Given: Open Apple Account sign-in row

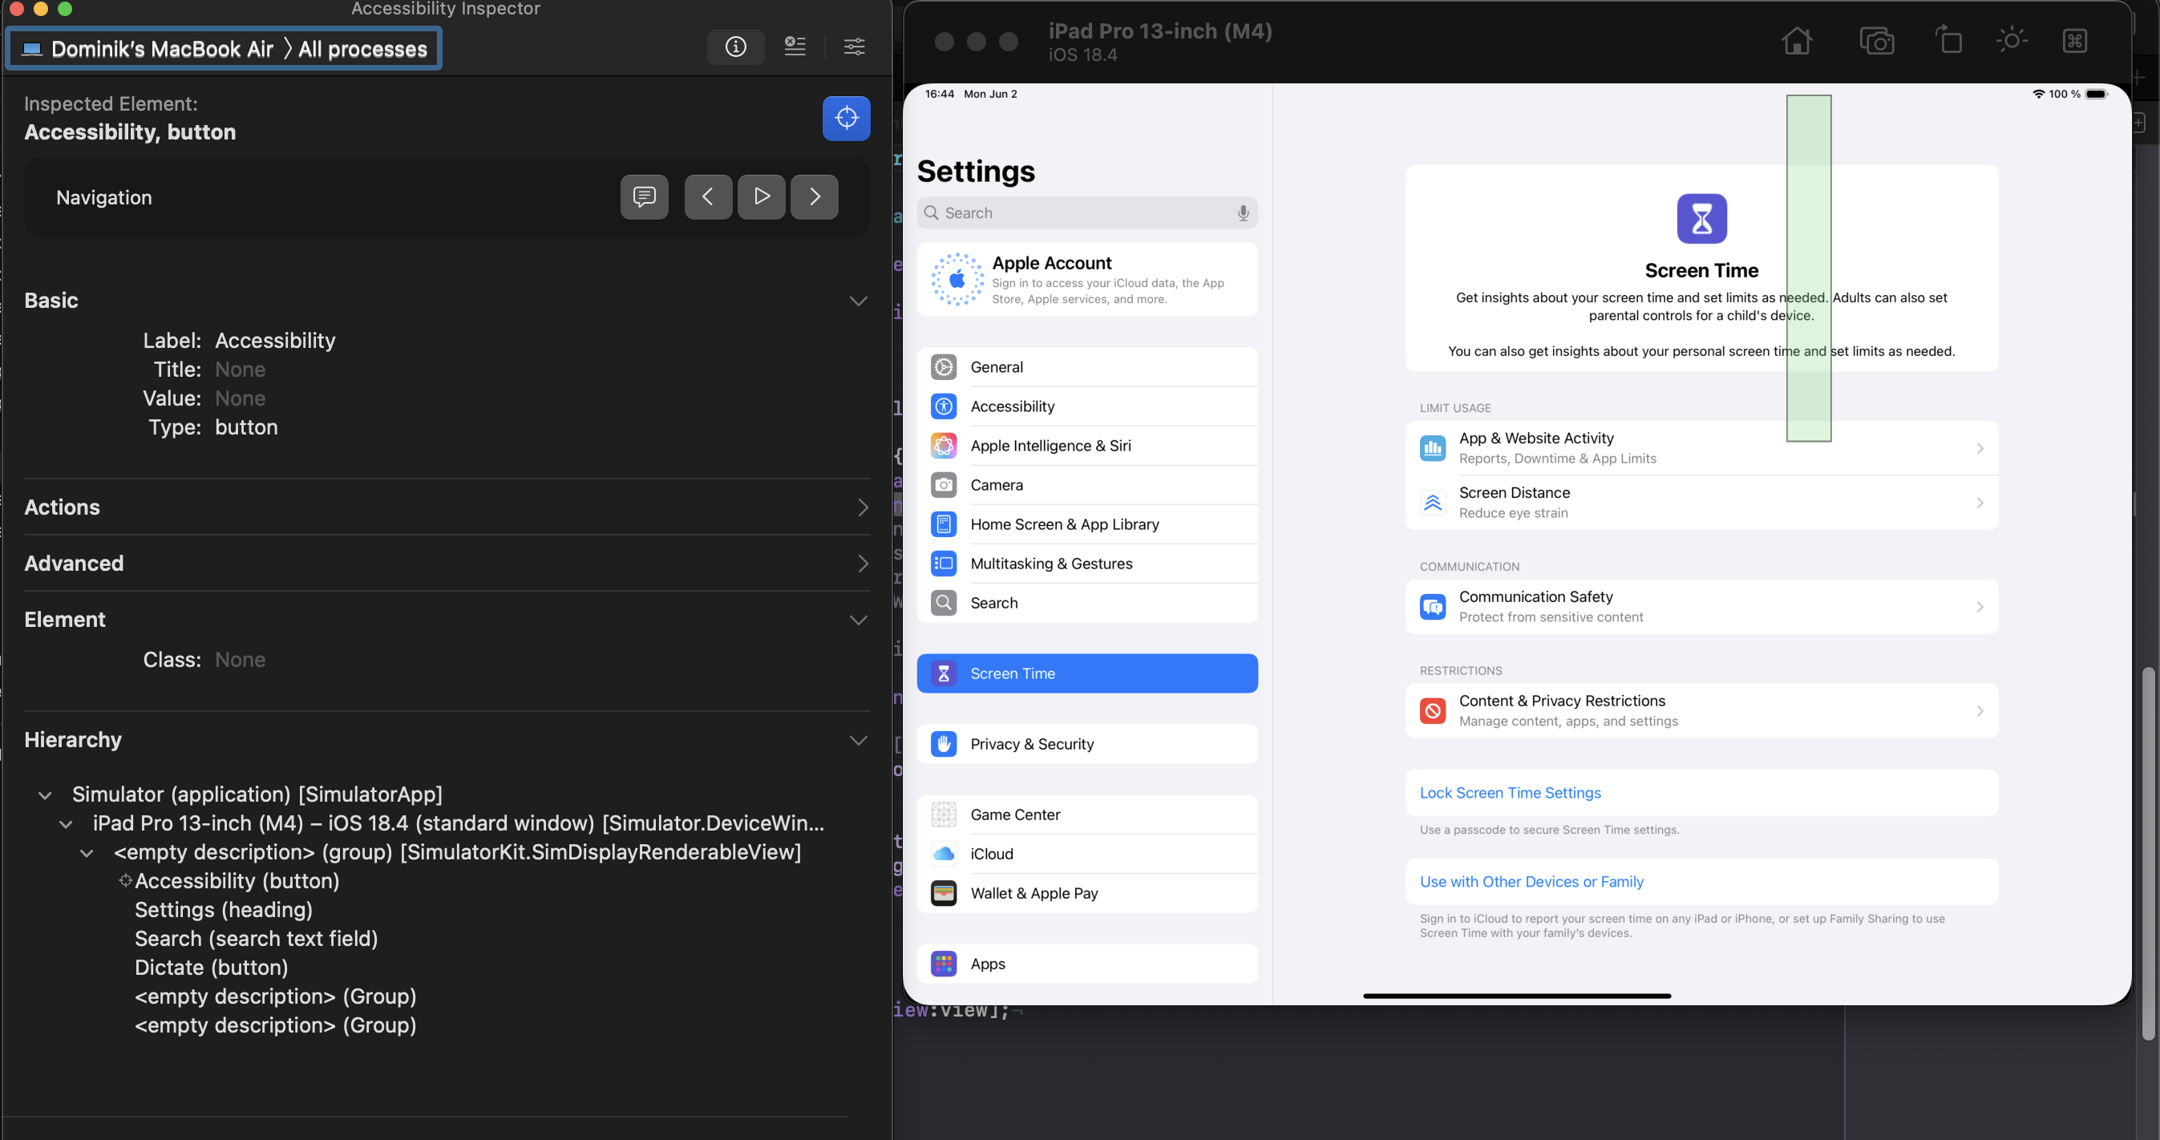Looking at the screenshot, I should coord(1087,280).
